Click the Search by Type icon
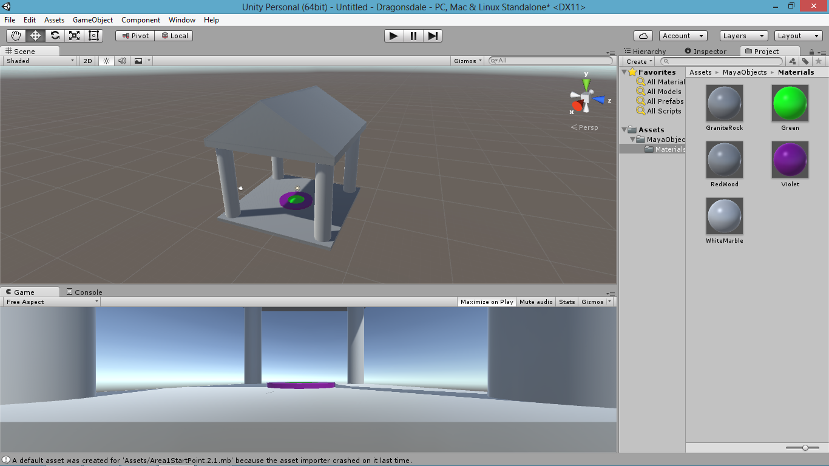This screenshot has width=829, height=466. (x=792, y=61)
